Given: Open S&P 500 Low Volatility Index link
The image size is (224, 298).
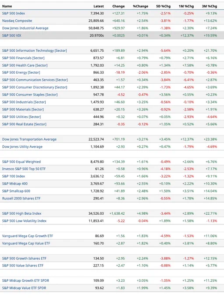Looking at the screenshot, I should coord(24,221).
